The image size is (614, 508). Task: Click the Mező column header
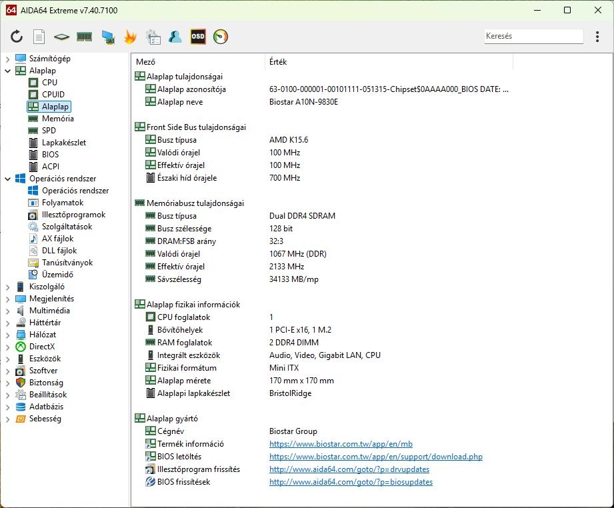pos(199,62)
